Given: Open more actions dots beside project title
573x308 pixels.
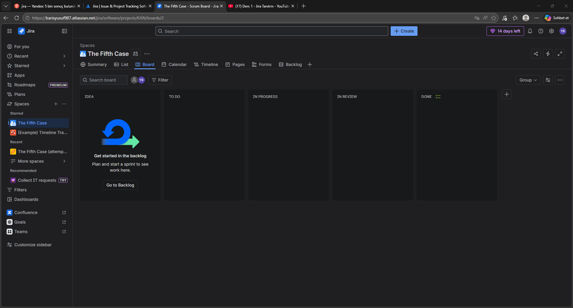Looking at the screenshot, I should (146, 54).
